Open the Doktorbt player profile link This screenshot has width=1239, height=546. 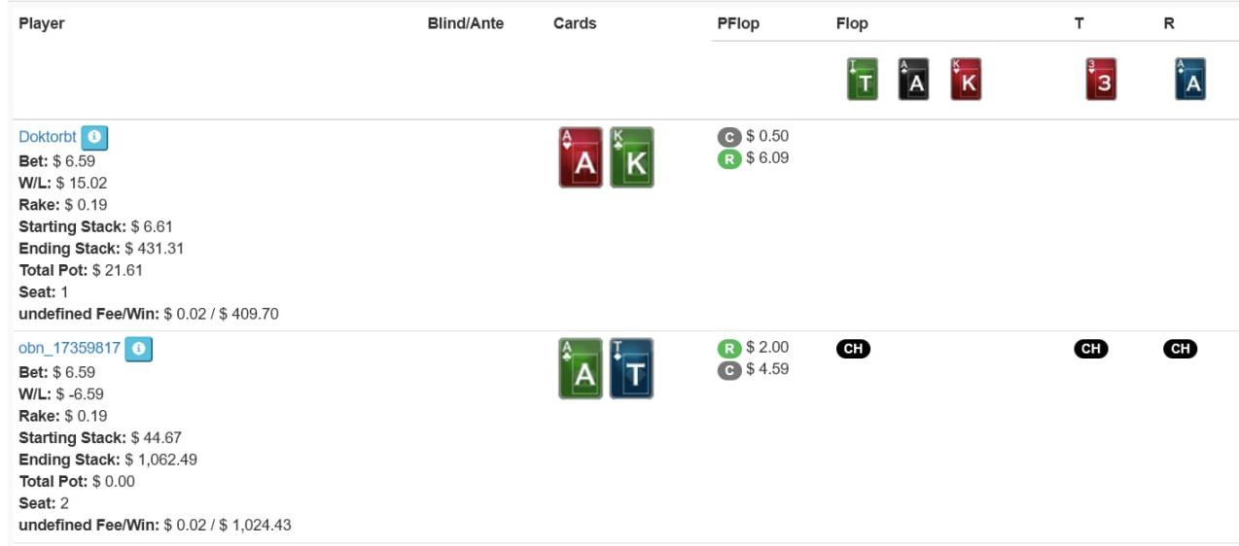tap(48, 138)
